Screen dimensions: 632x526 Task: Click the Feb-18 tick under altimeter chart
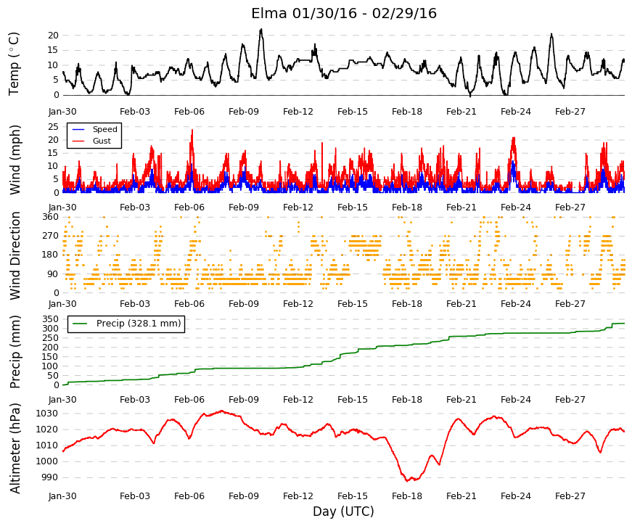click(x=406, y=496)
